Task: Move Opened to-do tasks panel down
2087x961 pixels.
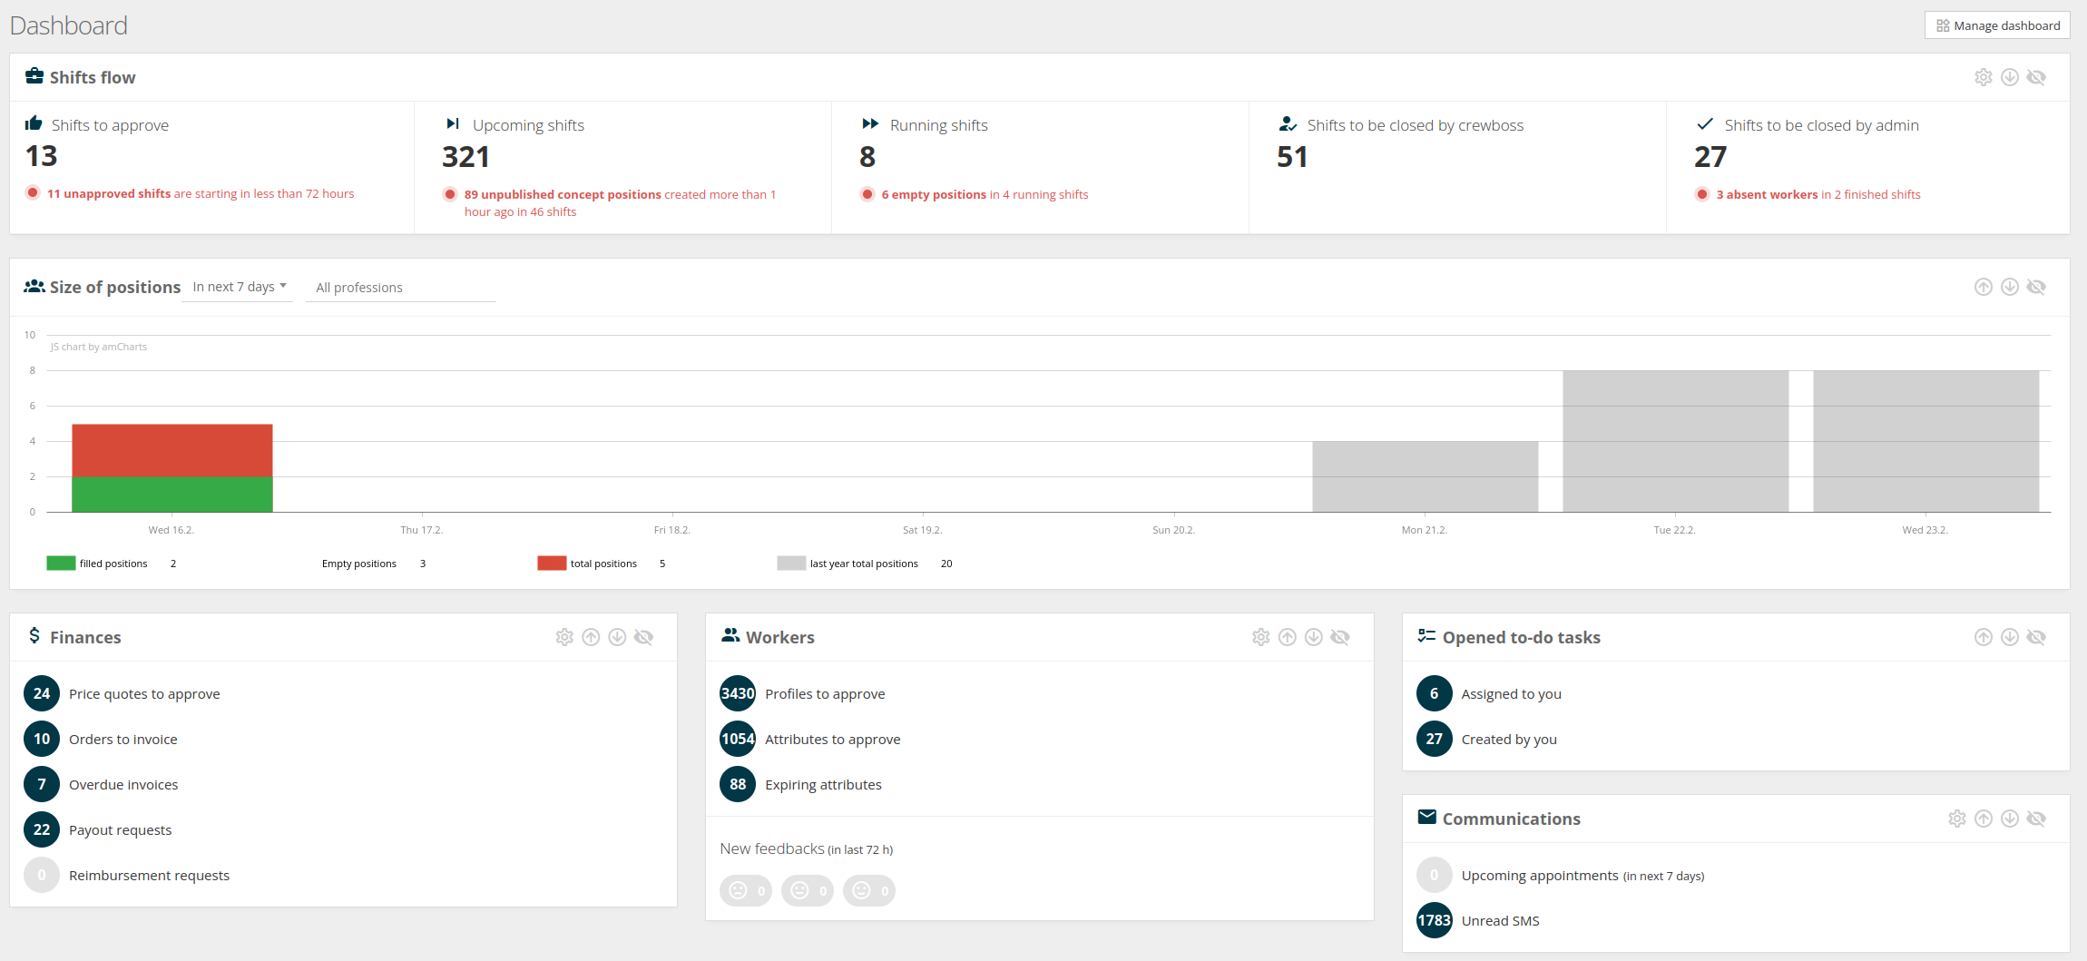Action: pyautogui.click(x=2010, y=637)
